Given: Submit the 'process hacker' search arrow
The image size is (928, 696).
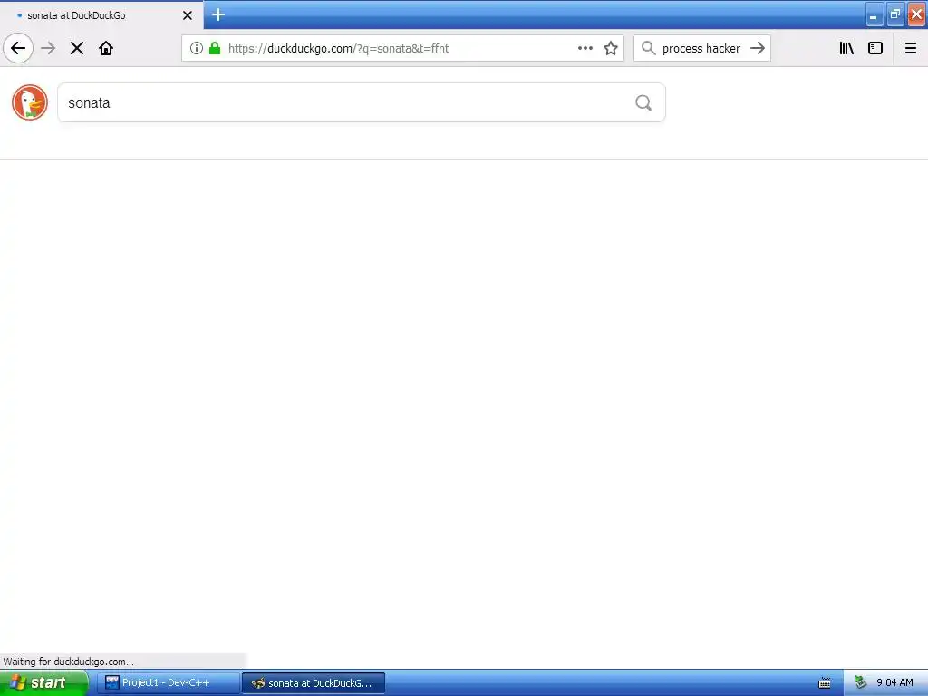Looking at the screenshot, I should tap(758, 48).
